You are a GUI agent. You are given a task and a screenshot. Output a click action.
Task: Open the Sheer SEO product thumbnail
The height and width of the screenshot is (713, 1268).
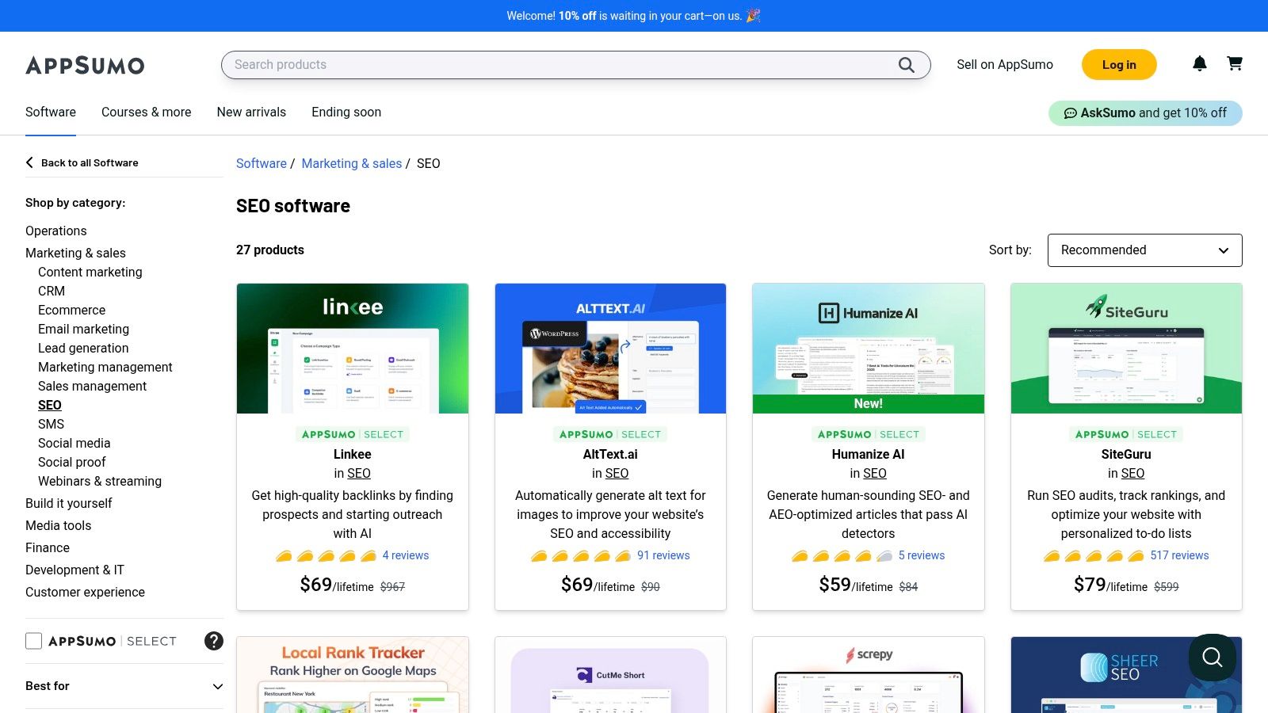pyautogui.click(x=1126, y=675)
